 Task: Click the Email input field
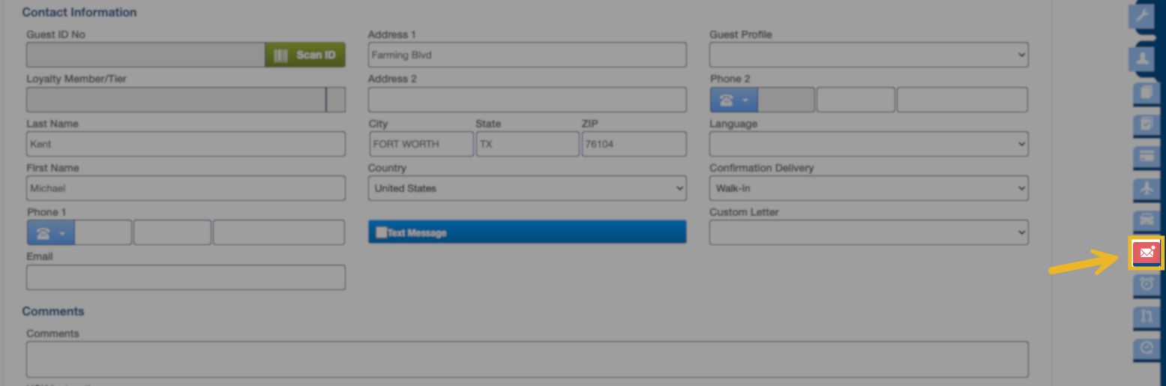(x=185, y=277)
